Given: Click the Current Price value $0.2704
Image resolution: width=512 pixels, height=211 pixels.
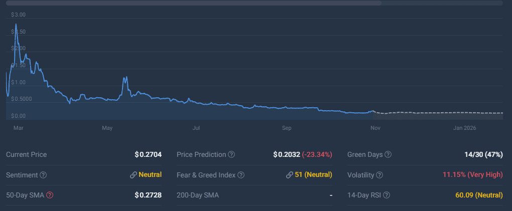Looking at the screenshot, I should pyautogui.click(x=148, y=155).
